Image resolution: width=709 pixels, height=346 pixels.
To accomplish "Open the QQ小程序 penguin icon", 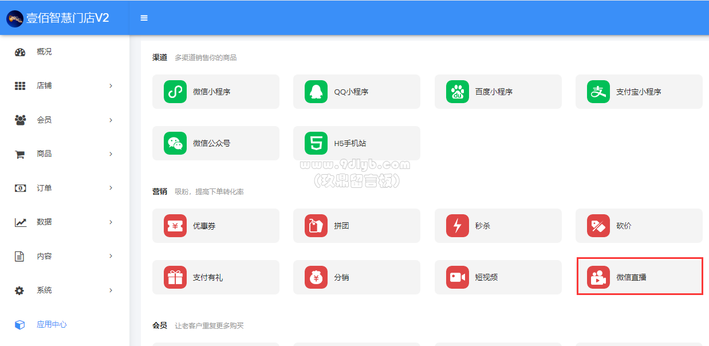I will 316,92.
